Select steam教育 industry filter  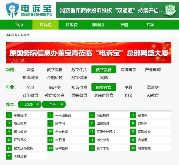[104, 95]
